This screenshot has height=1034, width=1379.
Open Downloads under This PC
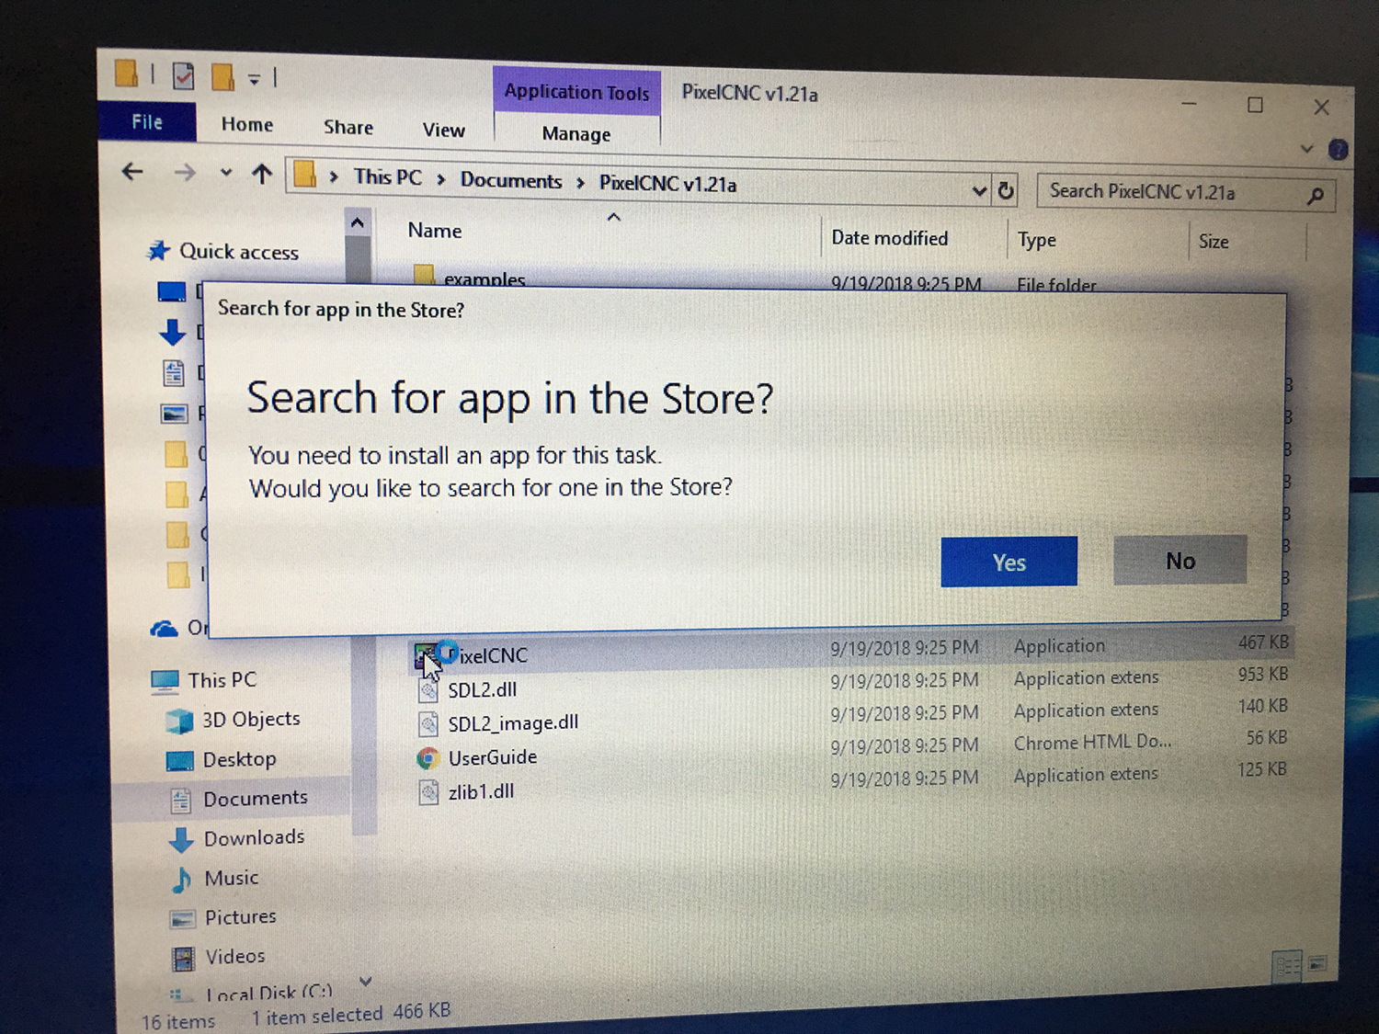click(x=254, y=837)
